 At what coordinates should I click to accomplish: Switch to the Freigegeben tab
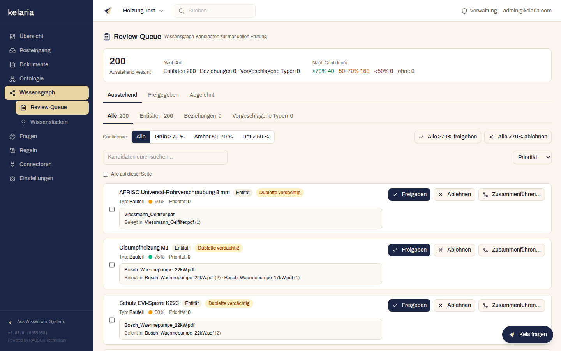(163, 95)
